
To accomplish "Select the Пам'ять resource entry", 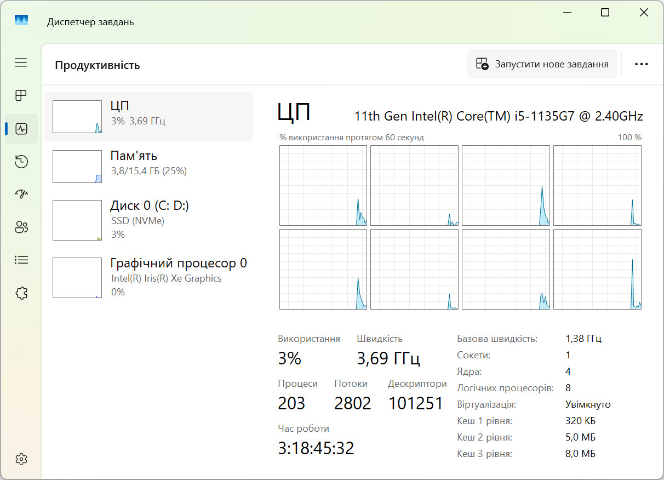I will tap(148, 167).
